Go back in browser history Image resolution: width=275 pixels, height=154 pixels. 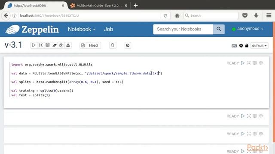(6, 15)
